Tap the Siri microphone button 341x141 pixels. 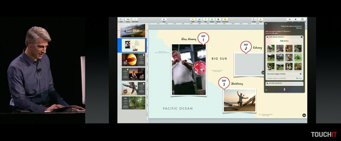[x=284, y=90]
